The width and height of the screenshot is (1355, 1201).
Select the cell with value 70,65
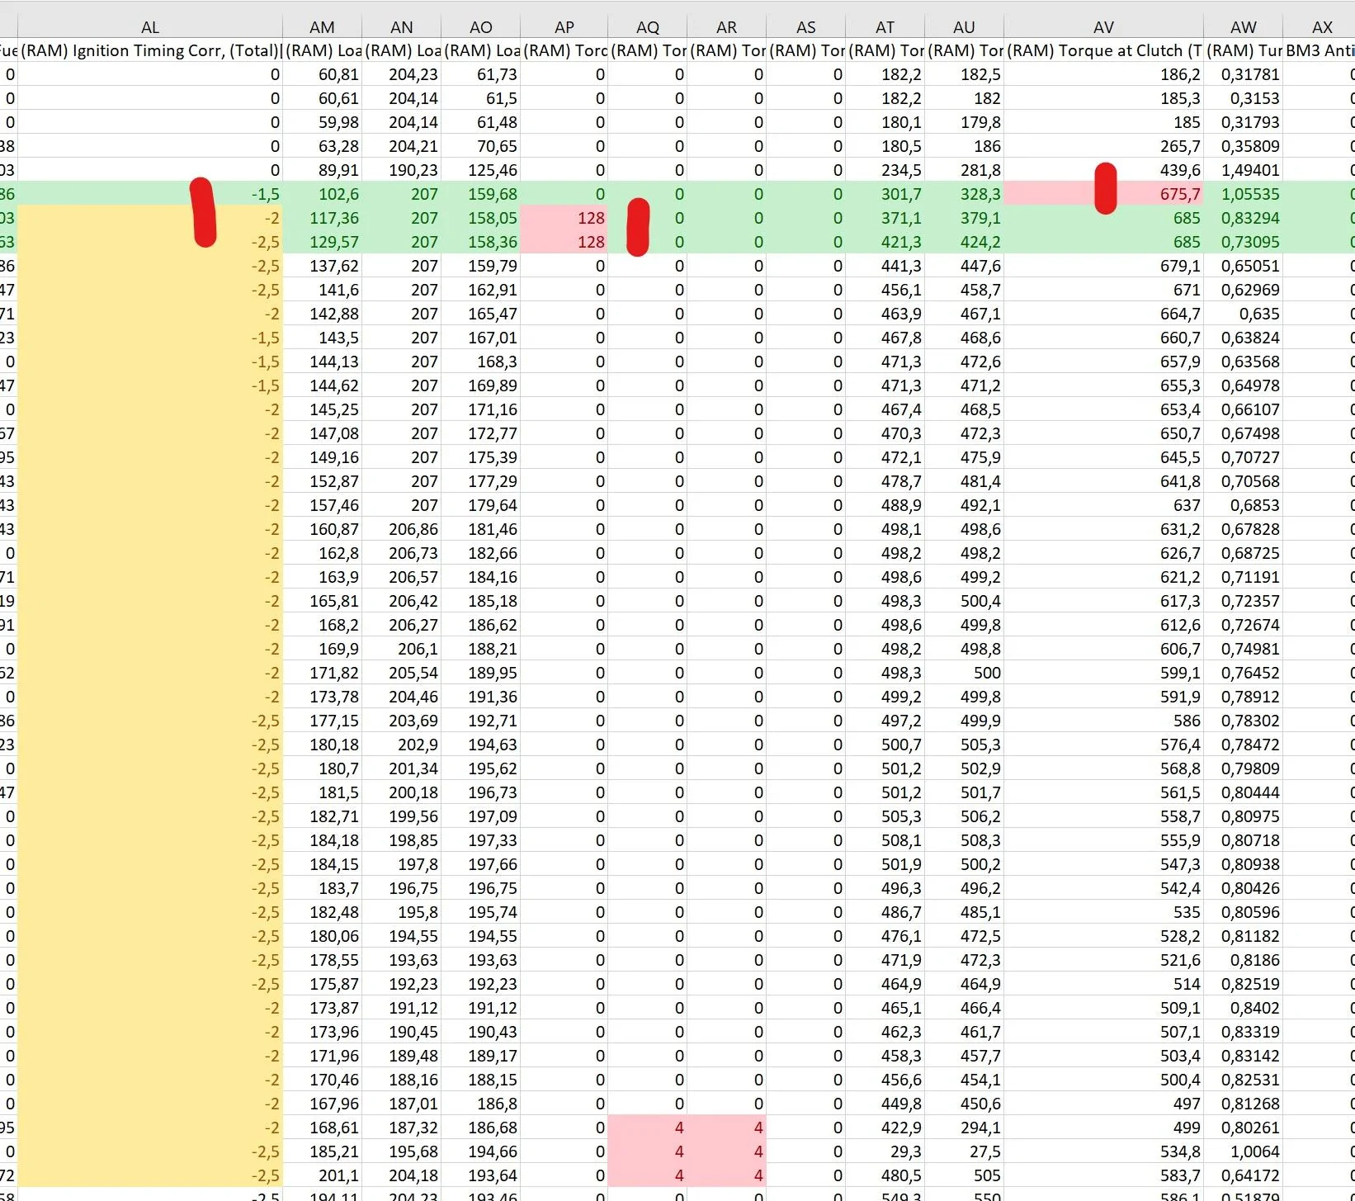pyautogui.click(x=480, y=146)
